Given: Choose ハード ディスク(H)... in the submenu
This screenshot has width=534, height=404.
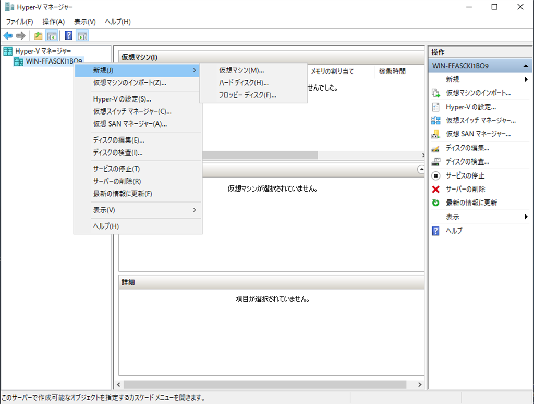Looking at the screenshot, I should pyautogui.click(x=244, y=83).
